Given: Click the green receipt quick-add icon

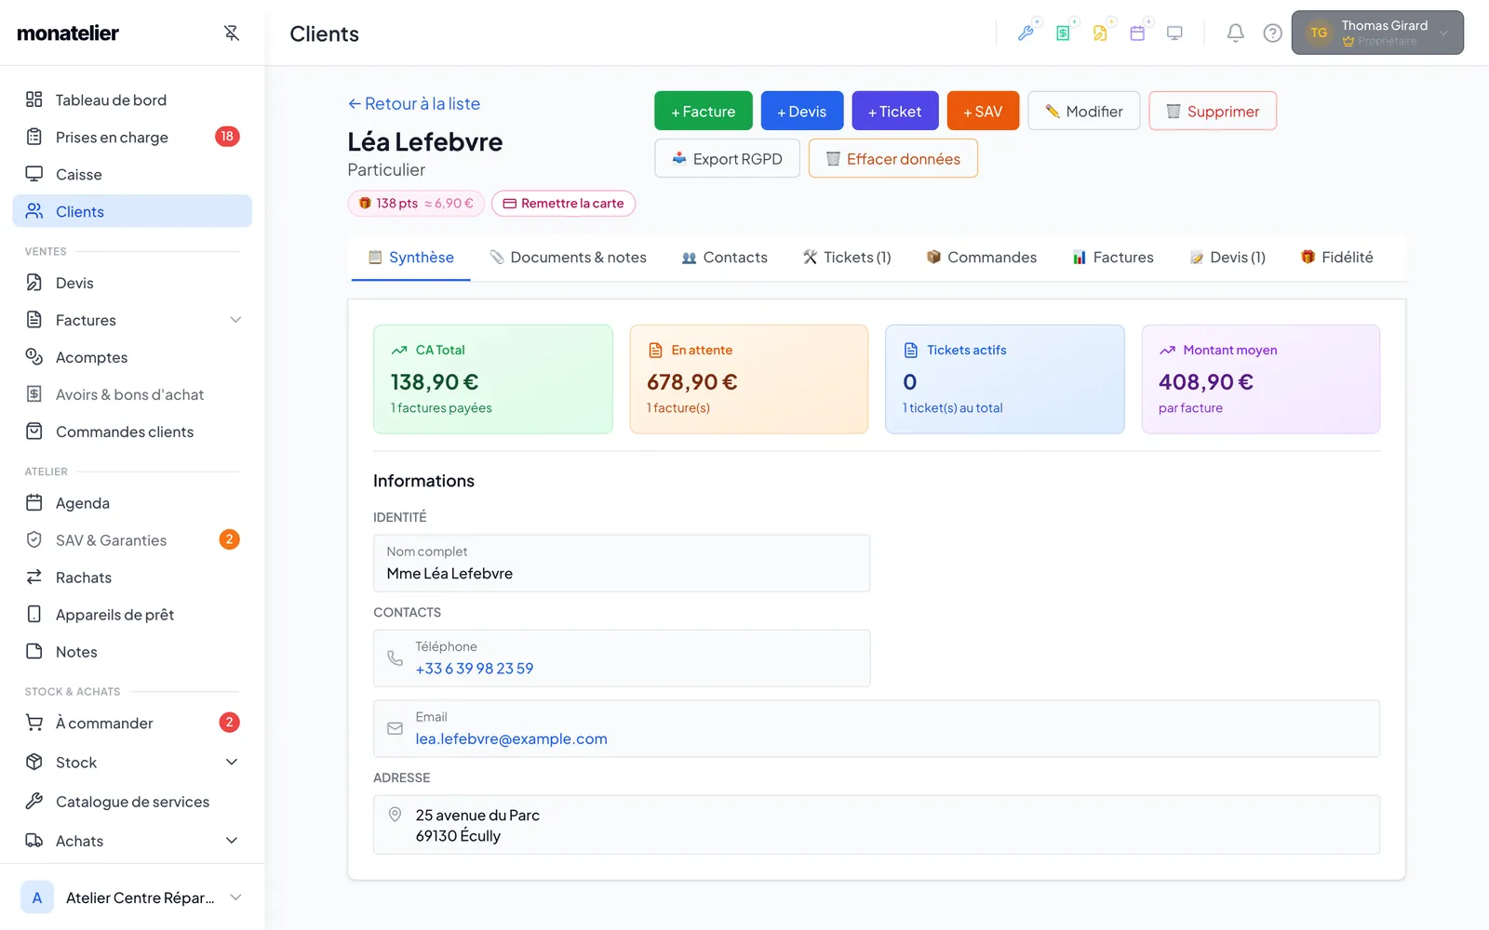Looking at the screenshot, I should pos(1064,33).
